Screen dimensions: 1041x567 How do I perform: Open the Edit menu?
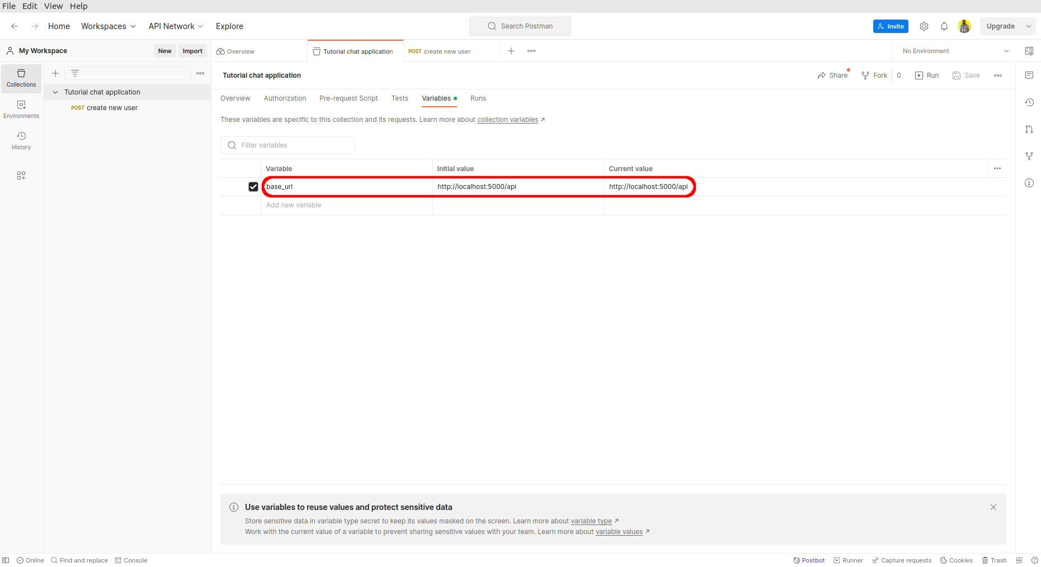tap(30, 6)
